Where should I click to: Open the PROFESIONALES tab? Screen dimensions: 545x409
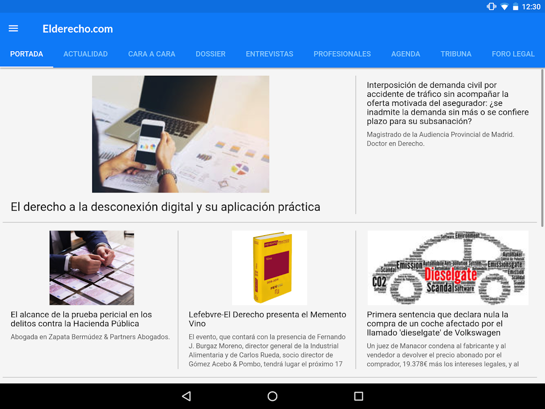click(x=342, y=54)
